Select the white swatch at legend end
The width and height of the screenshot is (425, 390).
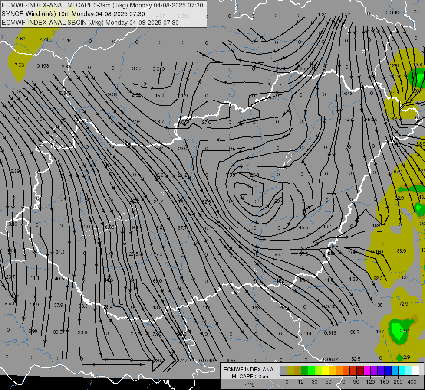pyautogui.click(x=415, y=370)
